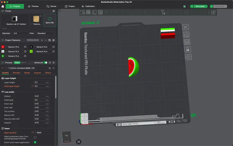Click the Home icon in the top bar
This screenshot has width=233, height=146.
[x=3, y=6]
